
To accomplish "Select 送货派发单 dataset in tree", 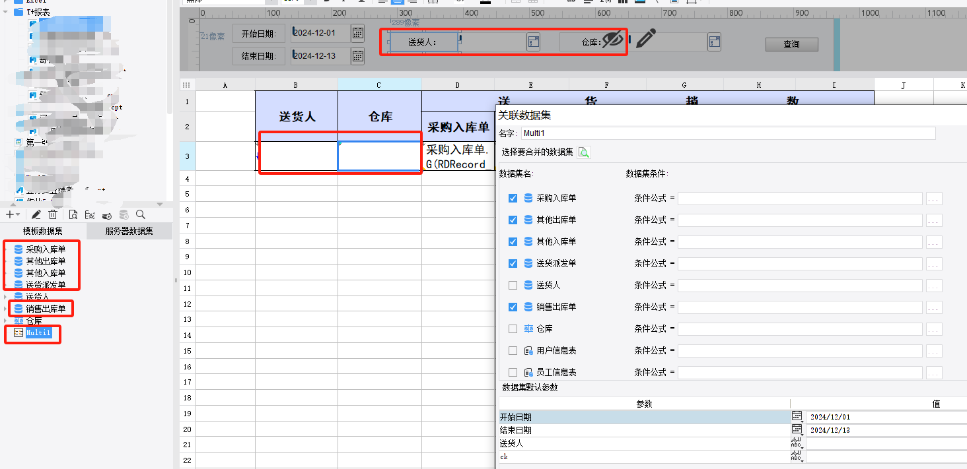I will click(x=46, y=285).
